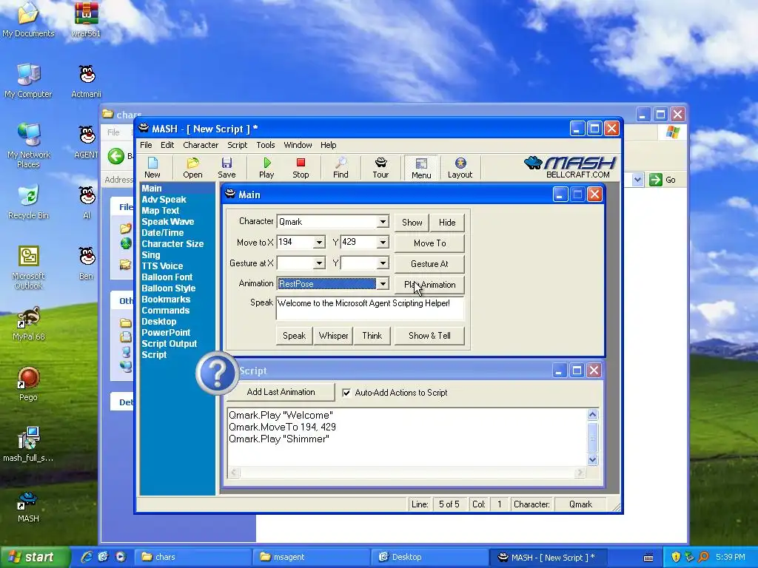Open the Help menu
This screenshot has height=568, width=758.
328,145
